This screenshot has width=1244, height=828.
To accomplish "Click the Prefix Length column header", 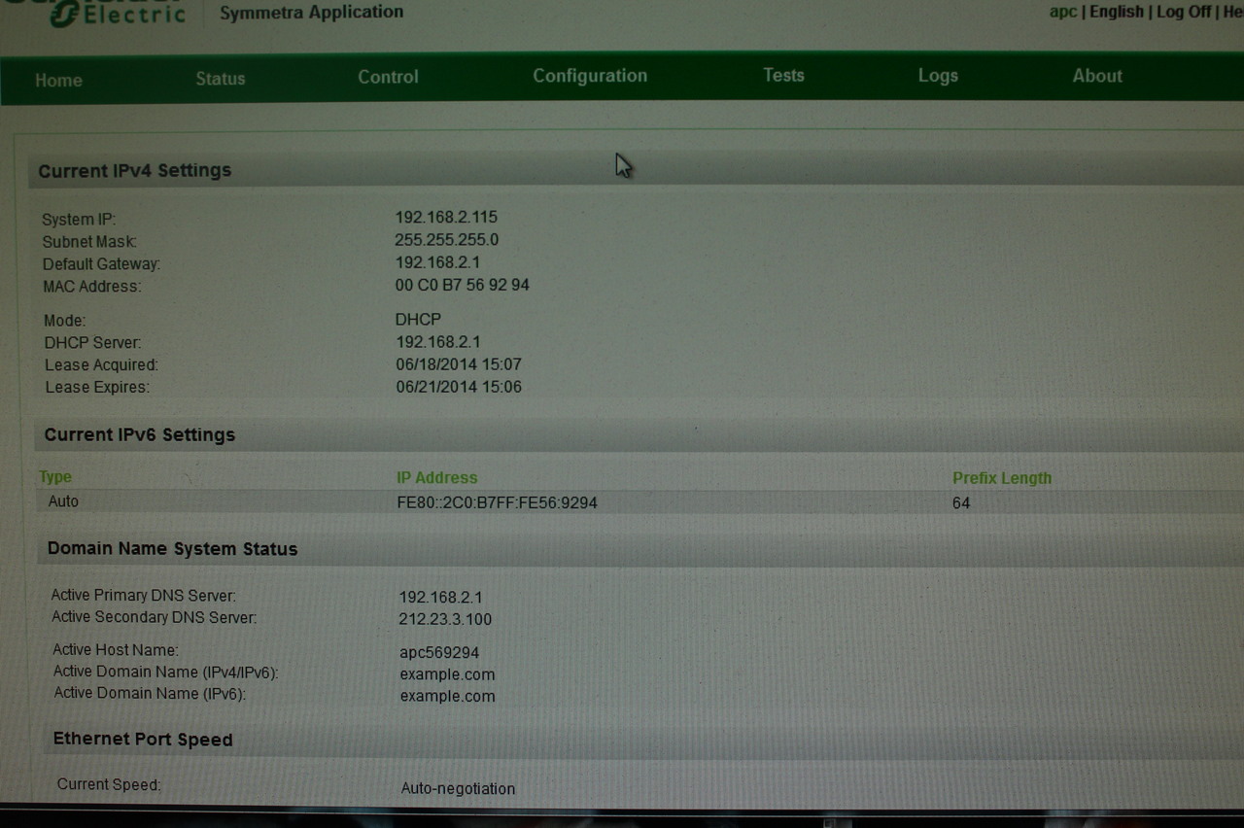I will click(1002, 478).
